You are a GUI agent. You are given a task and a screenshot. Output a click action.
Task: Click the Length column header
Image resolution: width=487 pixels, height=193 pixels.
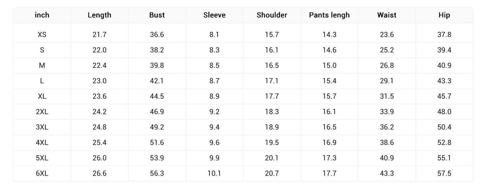99,15
